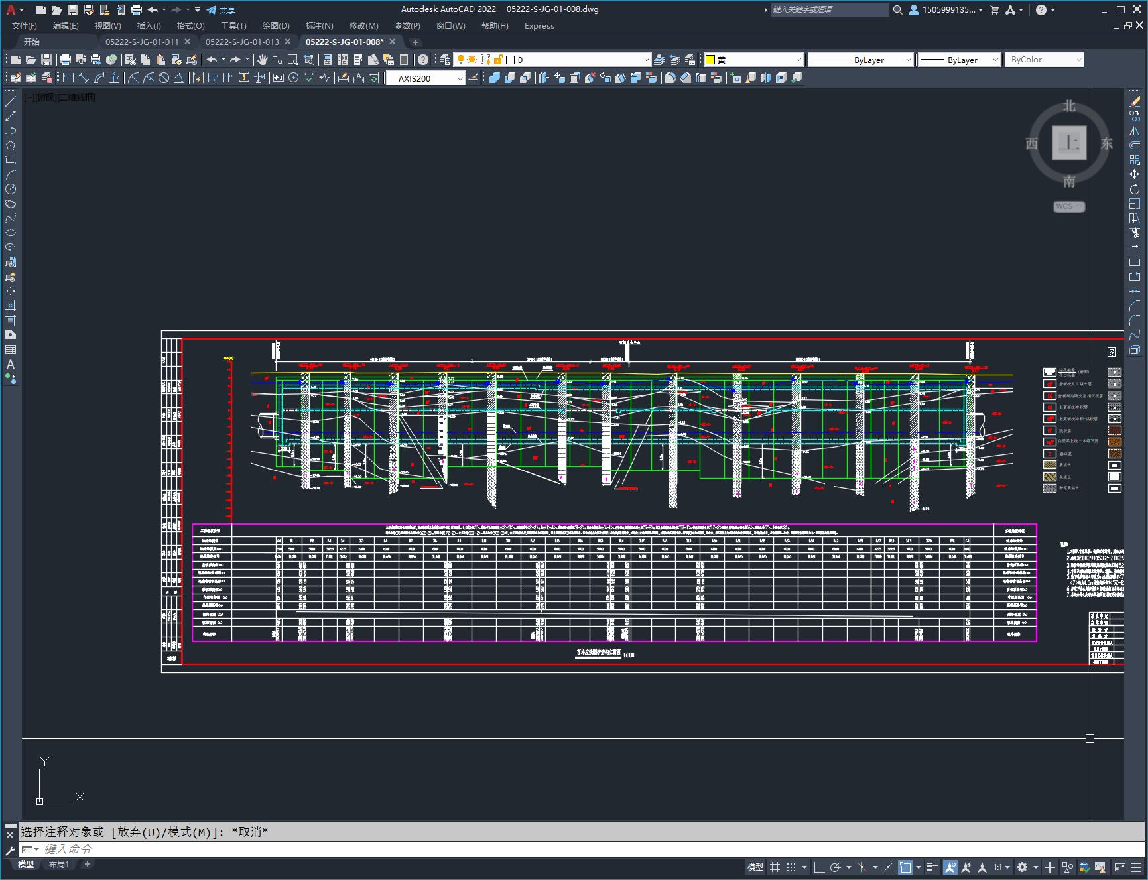The height and width of the screenshot is (880, 1148).
Task: Click the 共享 share button
Action: pyautogui.click(x=221, y=10)
